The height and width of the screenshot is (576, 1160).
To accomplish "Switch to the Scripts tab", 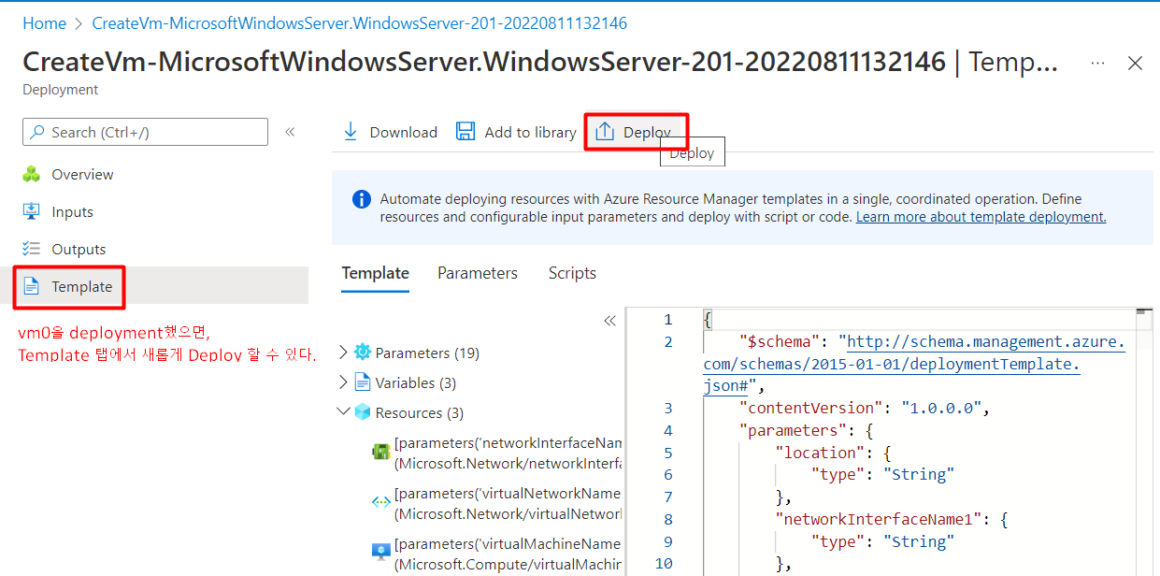I will pyautogui.click(x=572, y=273).
